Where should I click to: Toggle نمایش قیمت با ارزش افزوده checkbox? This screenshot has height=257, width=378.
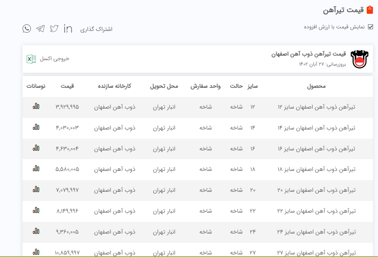coord(370,27)
